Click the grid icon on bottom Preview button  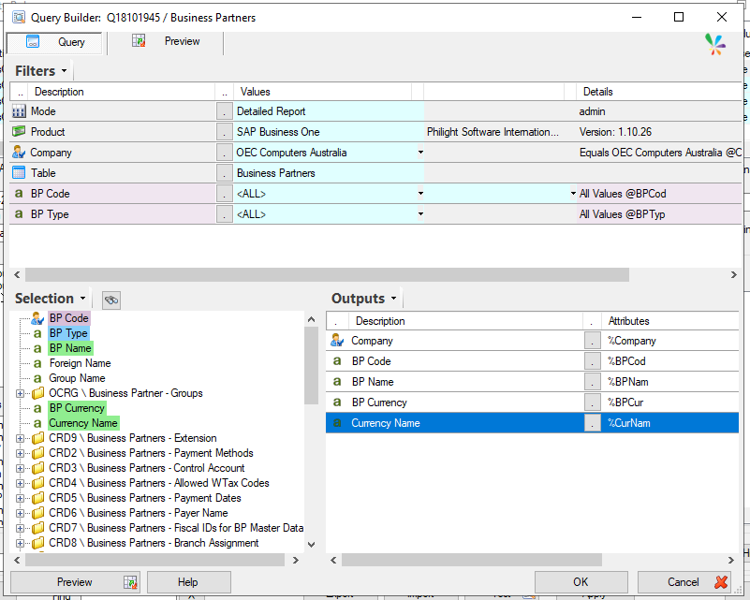(x=130, y=582)
